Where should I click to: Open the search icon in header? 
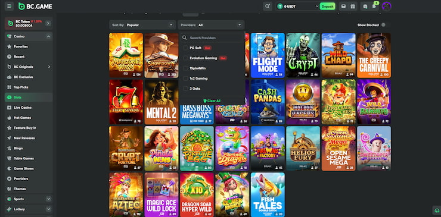coord(267,6)
